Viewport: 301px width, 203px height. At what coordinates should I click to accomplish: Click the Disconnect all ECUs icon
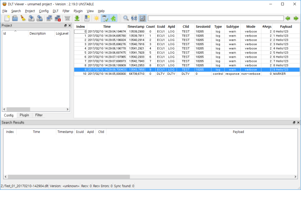point(57,18)
